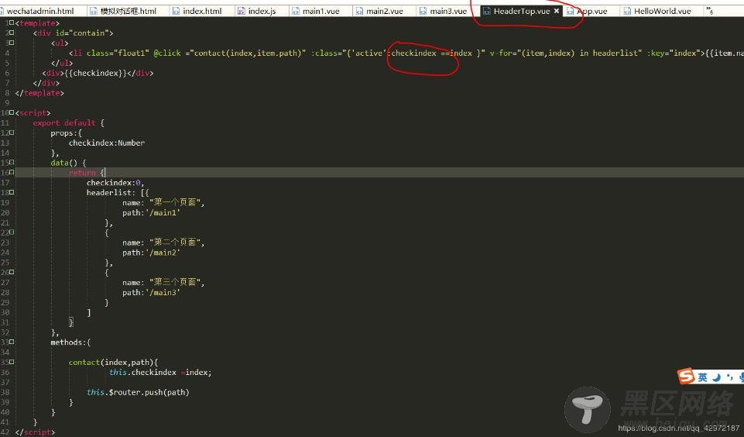Viewport: 744px width, 437px height.
Task: Collapse the div id contain block fold marker
Action: tap(12, 33)
